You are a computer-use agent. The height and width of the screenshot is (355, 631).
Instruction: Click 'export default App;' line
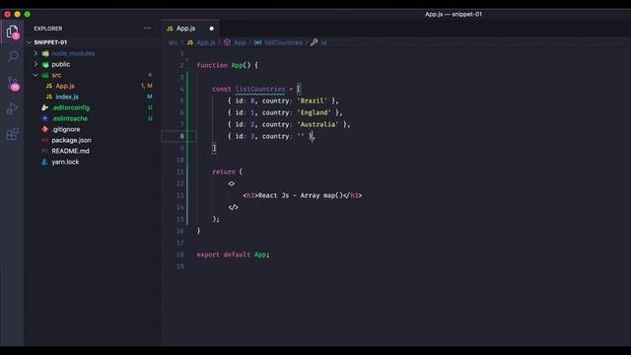click(x=233, y=254)
